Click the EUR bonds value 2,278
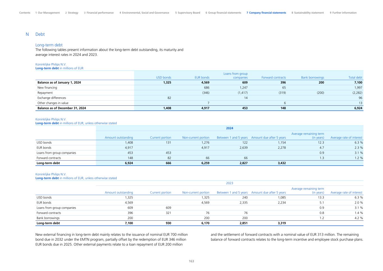This screenshot has width=383, height=271. (282, 148)
